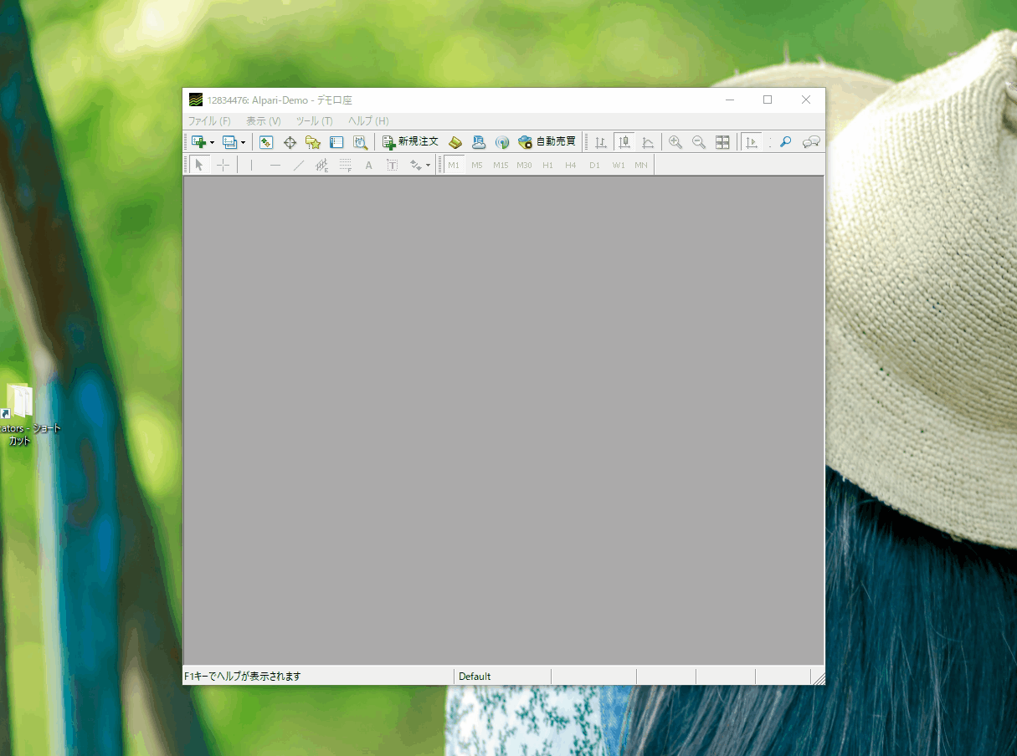
Task: Open MetaEditor via yellow book icon
Action: tap(455, 142)
